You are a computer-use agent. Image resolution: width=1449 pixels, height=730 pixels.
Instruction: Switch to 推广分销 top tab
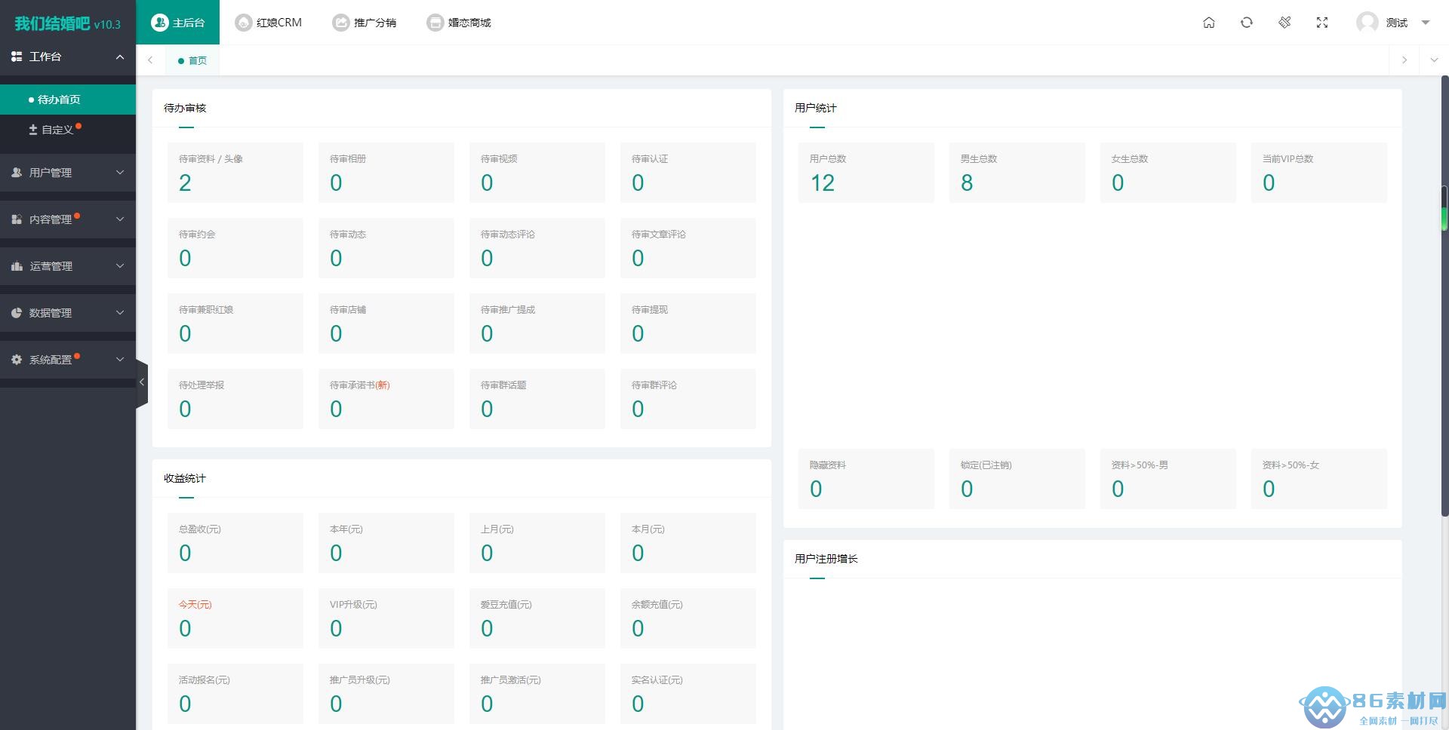coord(365,23)
